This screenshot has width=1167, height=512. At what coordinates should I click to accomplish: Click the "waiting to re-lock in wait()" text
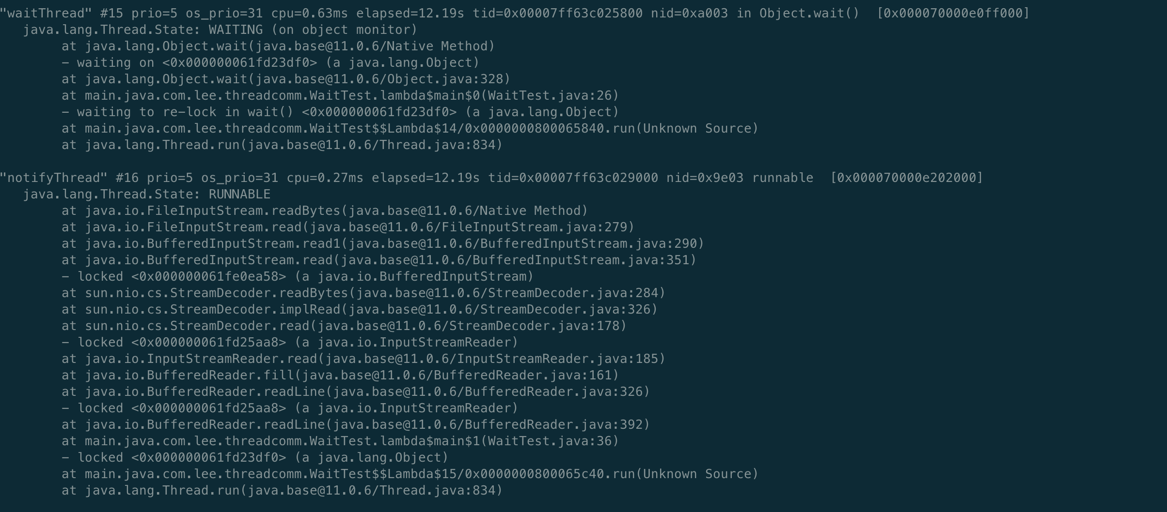point(185,112)
